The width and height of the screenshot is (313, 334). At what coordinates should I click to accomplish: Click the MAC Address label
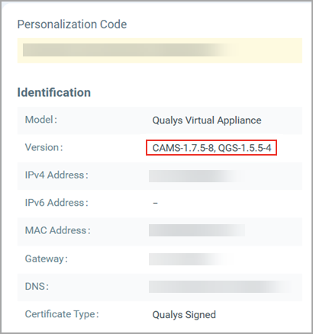57,230
